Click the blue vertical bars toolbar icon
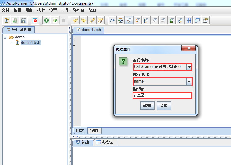 pyautogui.click(x=189, y=20)
